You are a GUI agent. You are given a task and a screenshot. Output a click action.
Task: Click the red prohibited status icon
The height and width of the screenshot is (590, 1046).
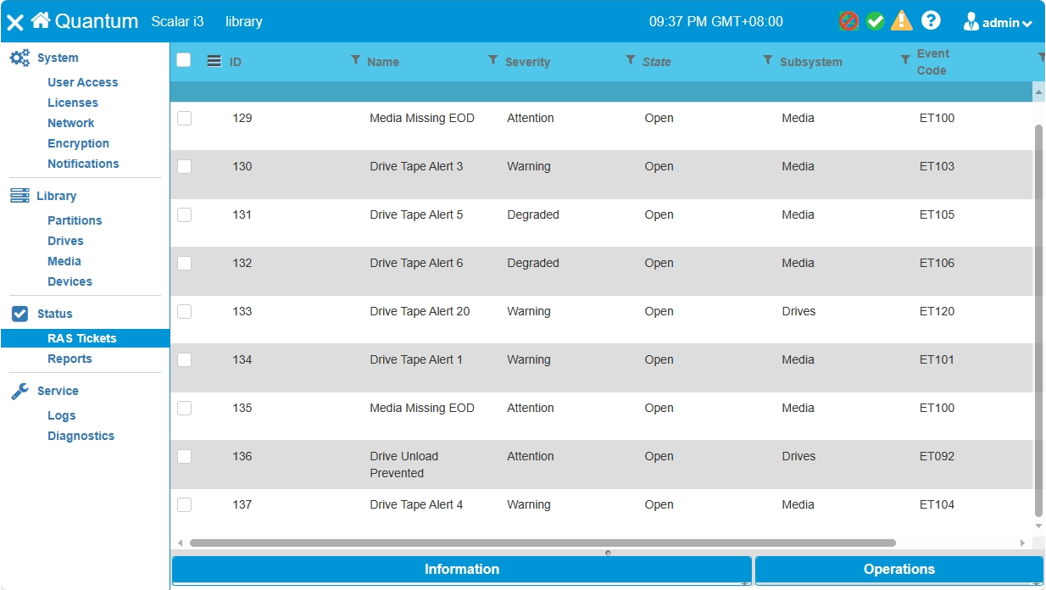848,21
